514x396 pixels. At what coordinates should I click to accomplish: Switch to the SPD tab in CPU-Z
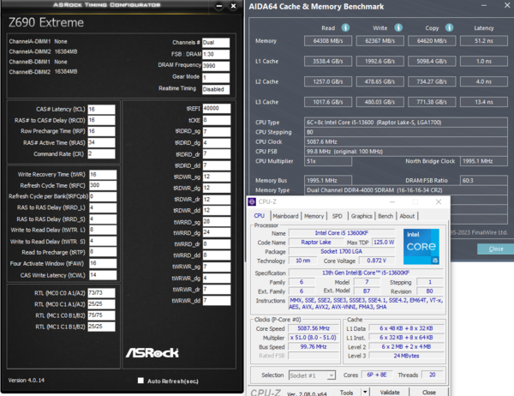pyautogui.click(x=337, y=216)
